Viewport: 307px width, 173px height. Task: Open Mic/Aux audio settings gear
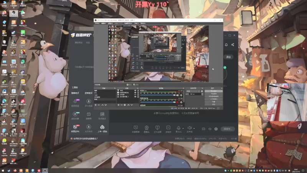pyautogui.click(x=181, y=95)
